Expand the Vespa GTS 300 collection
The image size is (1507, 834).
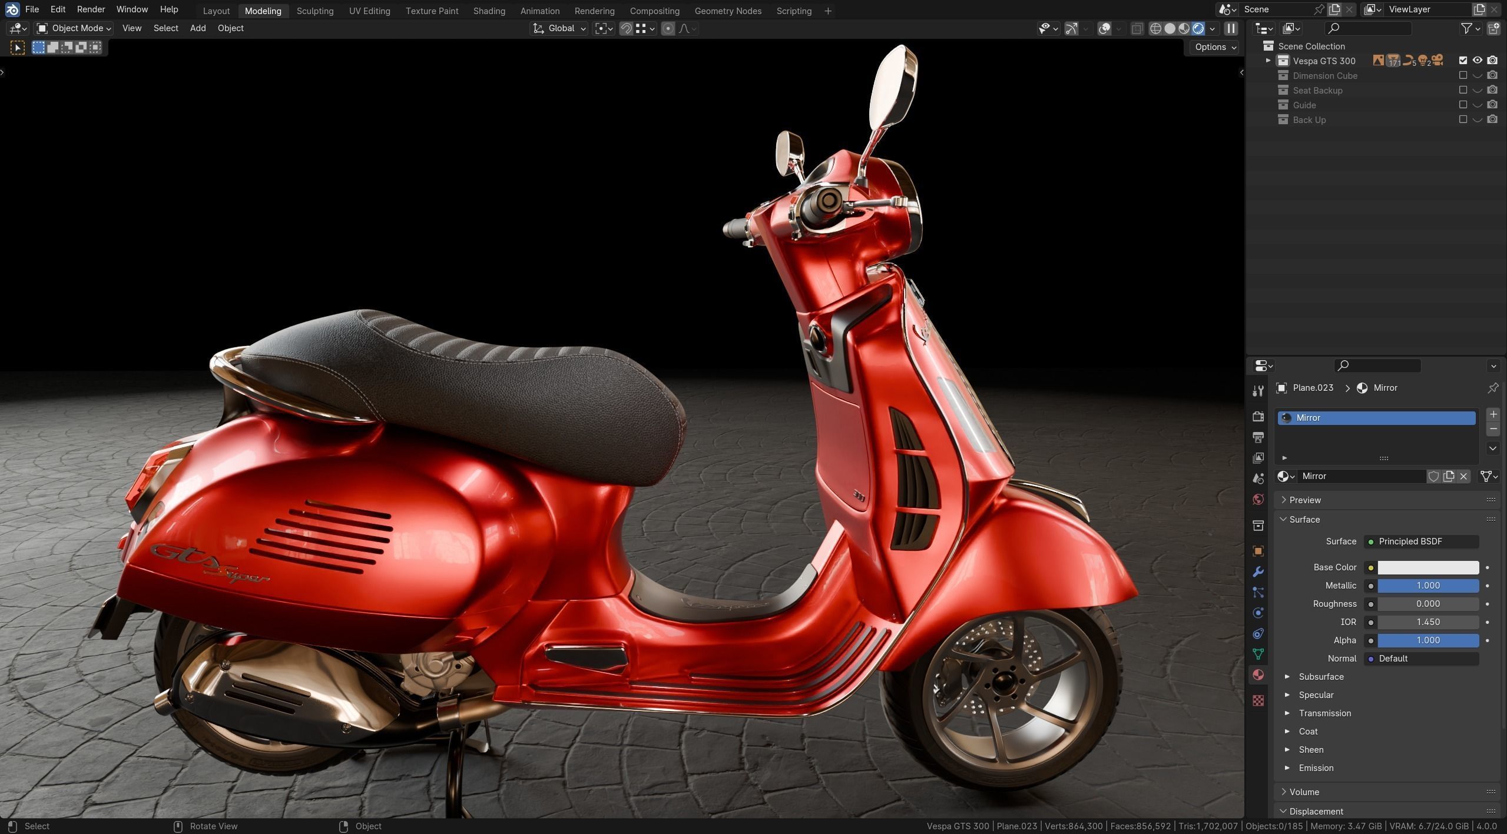pos(1268,61)
